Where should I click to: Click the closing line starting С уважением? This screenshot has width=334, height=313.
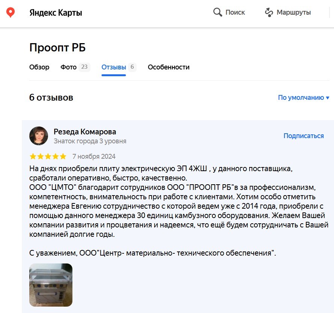pos(152,253)
